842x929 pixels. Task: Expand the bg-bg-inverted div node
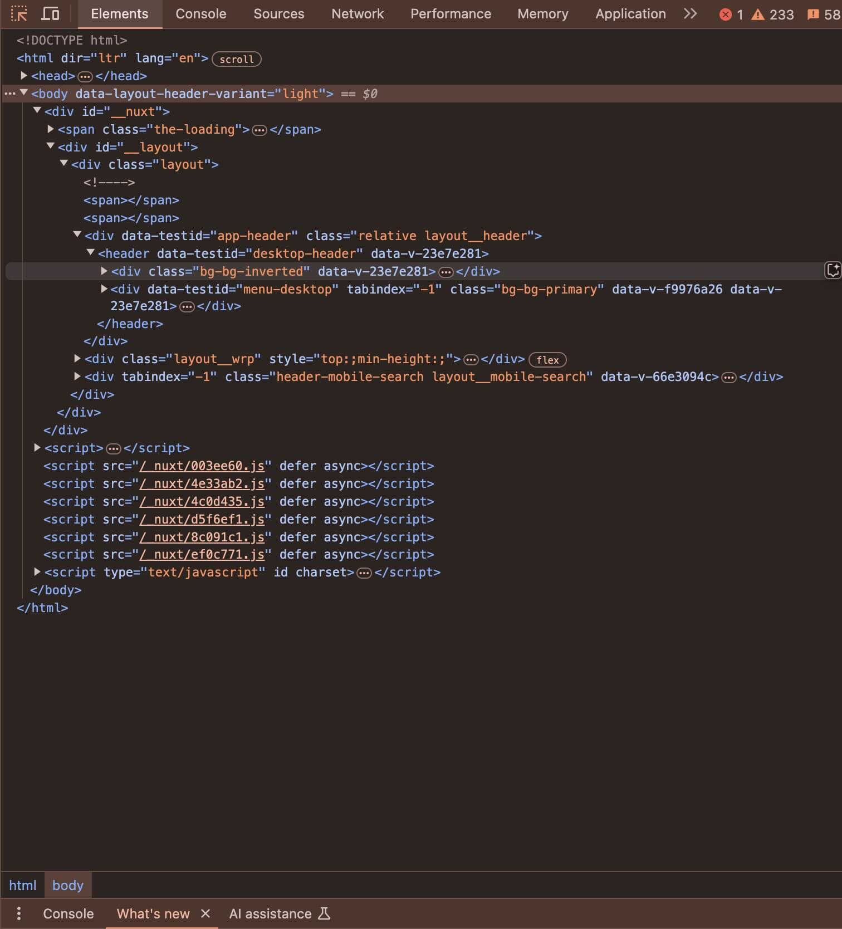pos(104,271)
